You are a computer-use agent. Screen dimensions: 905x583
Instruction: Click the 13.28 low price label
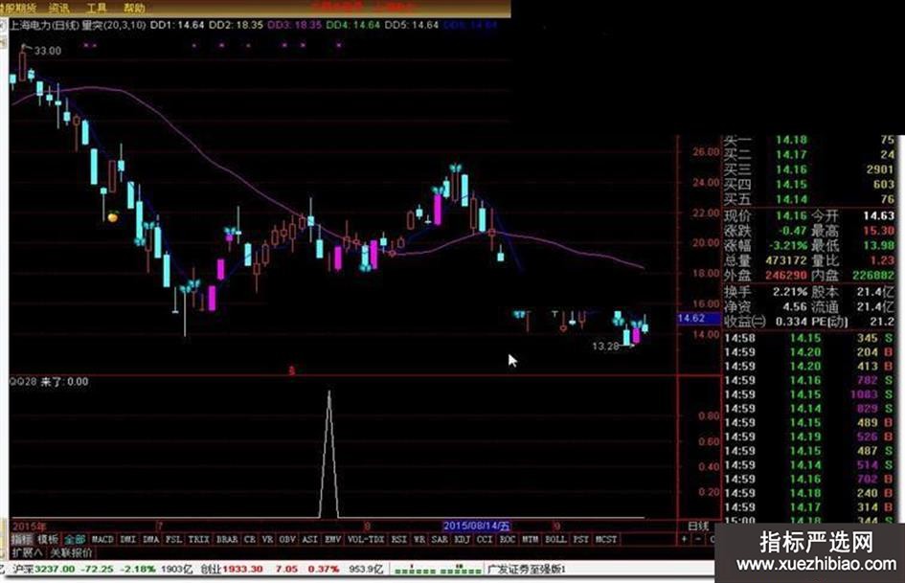pyautogui.click(x=605, y=347)
